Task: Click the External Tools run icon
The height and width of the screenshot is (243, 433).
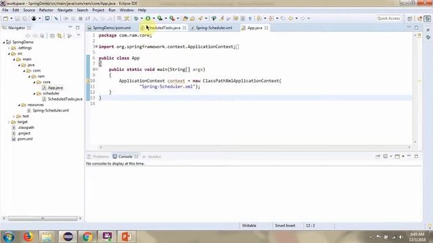Action: (x=172, y=18)
